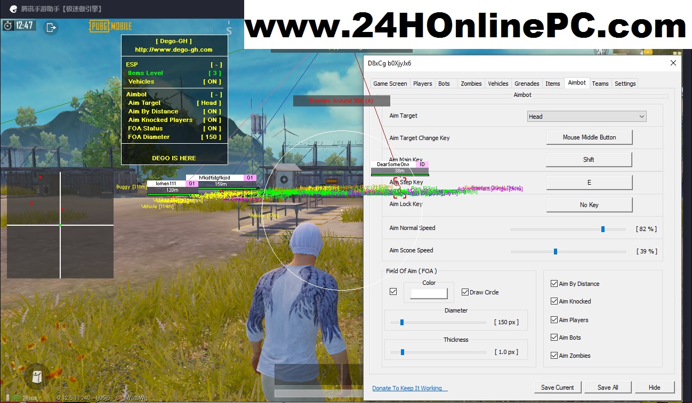Click the ESP header row in overlay
The image size is (692, 403).
174,64
